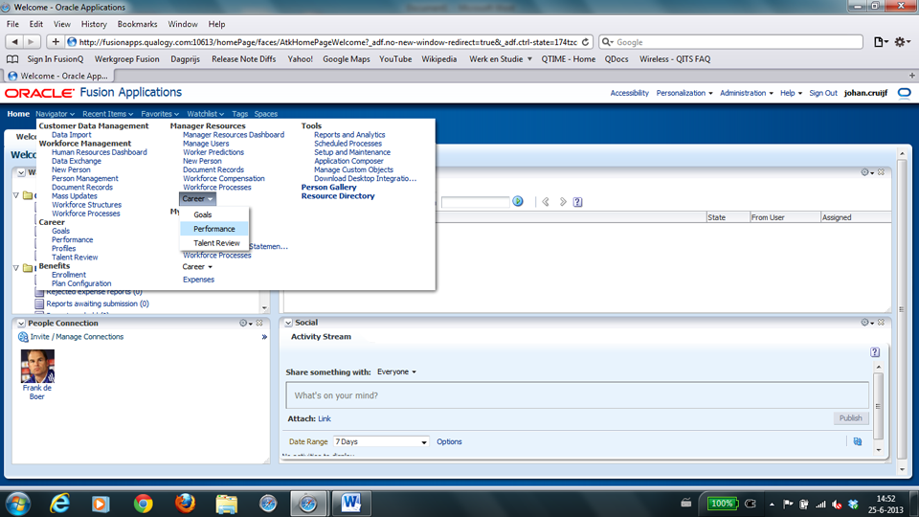The width and height of the screenshot is (919, 517).
Task: Open Internet Explorer from taskbar
Action: point(59,503)
